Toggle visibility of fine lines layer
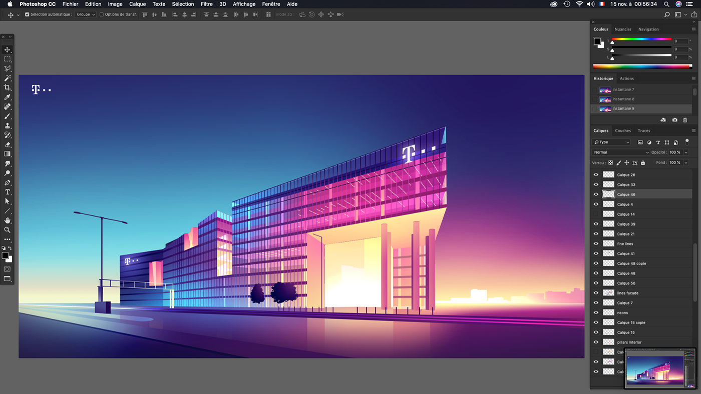 596,244
